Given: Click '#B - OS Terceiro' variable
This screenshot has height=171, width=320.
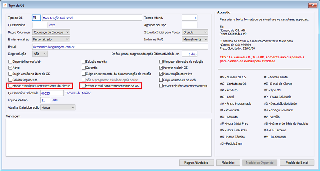Looking at the screenshot, I should [x=275, y=130].
